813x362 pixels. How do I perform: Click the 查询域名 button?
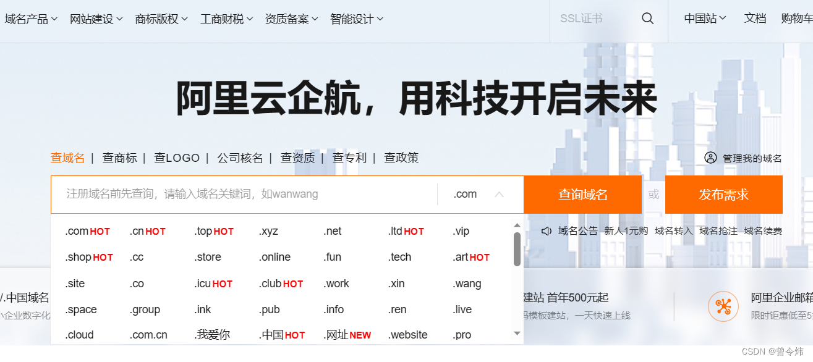coord(582,195)
